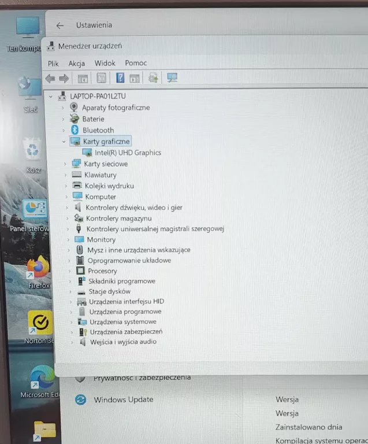Select the LAPTOP-PA01L2TU root node

97,96
